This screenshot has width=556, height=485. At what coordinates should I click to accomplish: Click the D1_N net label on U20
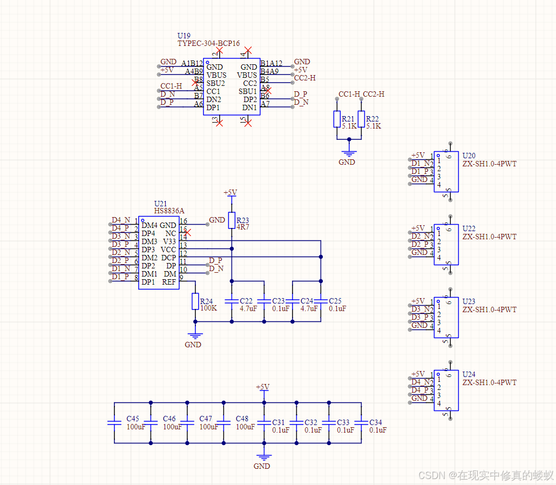[x=420, y=163]
